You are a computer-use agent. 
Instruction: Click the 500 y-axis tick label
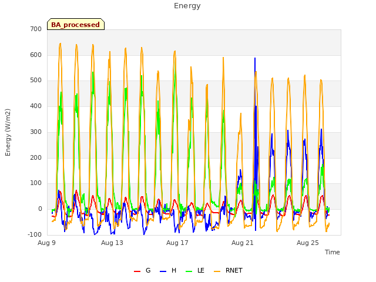(x=36, y=80)
